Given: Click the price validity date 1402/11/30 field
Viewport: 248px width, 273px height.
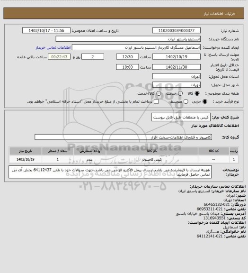Looking at the screenshot, I should (x=177, y=67).
